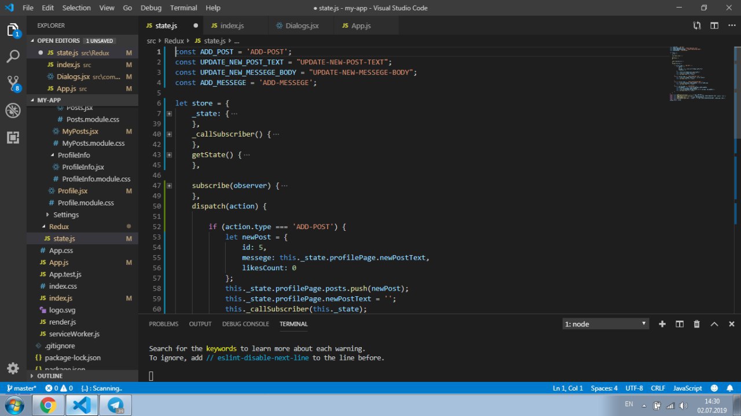Open the Terminal menu in menu bar
The image size is (741, 416).
184,8
